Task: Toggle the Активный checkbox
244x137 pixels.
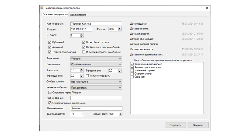Action: pos(50,47)
